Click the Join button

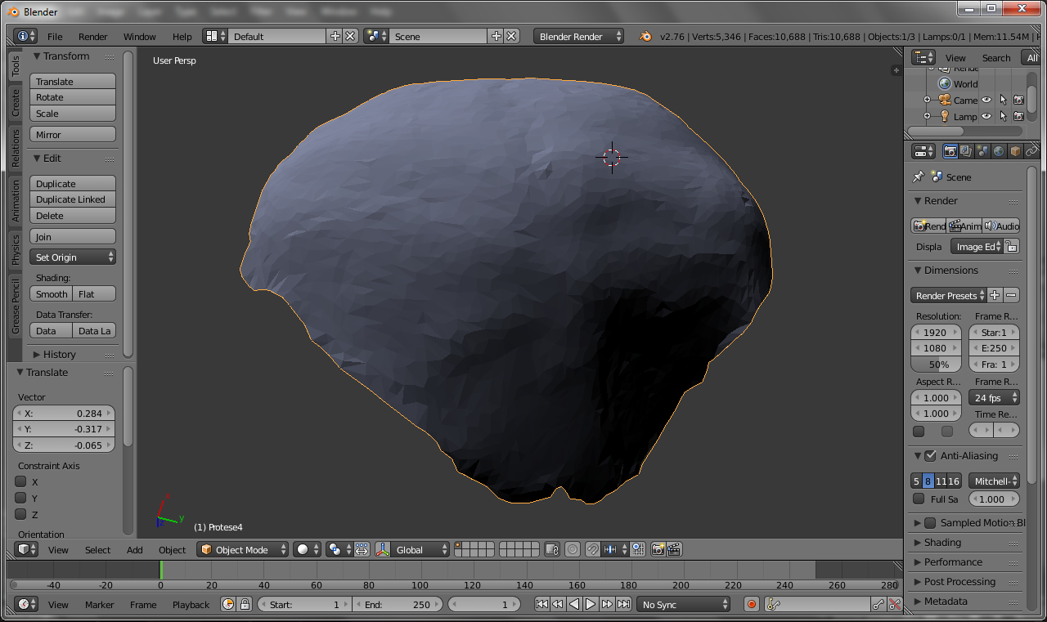73,236
